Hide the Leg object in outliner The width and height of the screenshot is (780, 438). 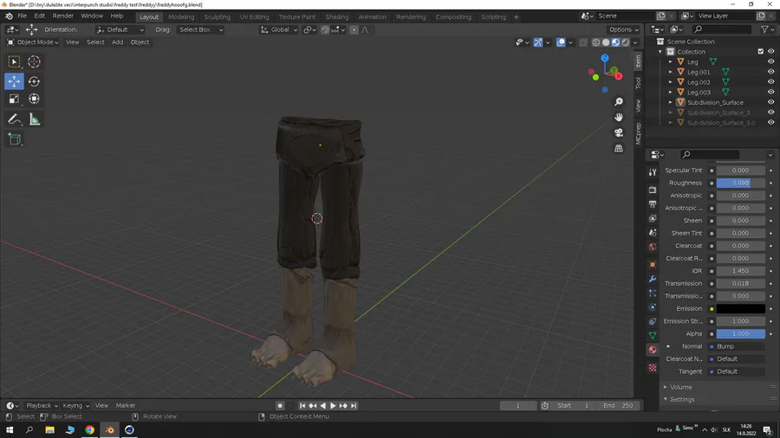[771, 61]
